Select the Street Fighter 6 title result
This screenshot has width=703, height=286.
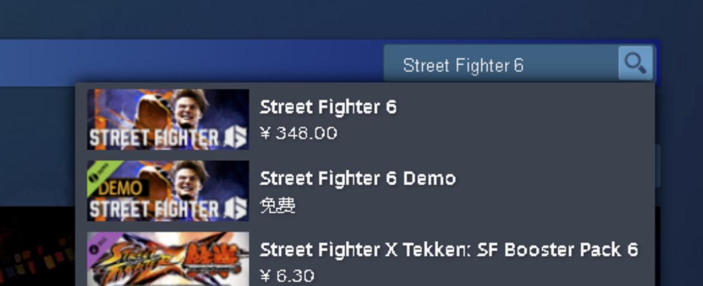[x=328, y=107]
